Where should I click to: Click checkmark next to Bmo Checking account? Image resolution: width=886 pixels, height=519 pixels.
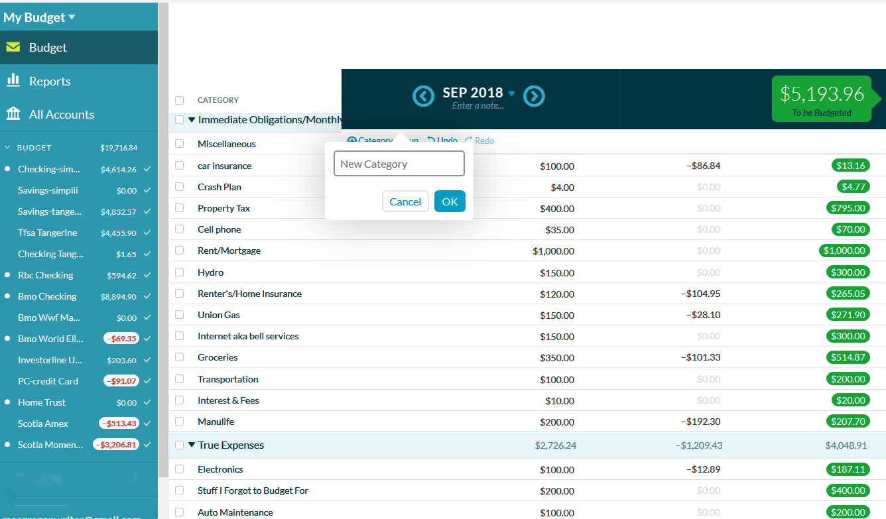147,296
